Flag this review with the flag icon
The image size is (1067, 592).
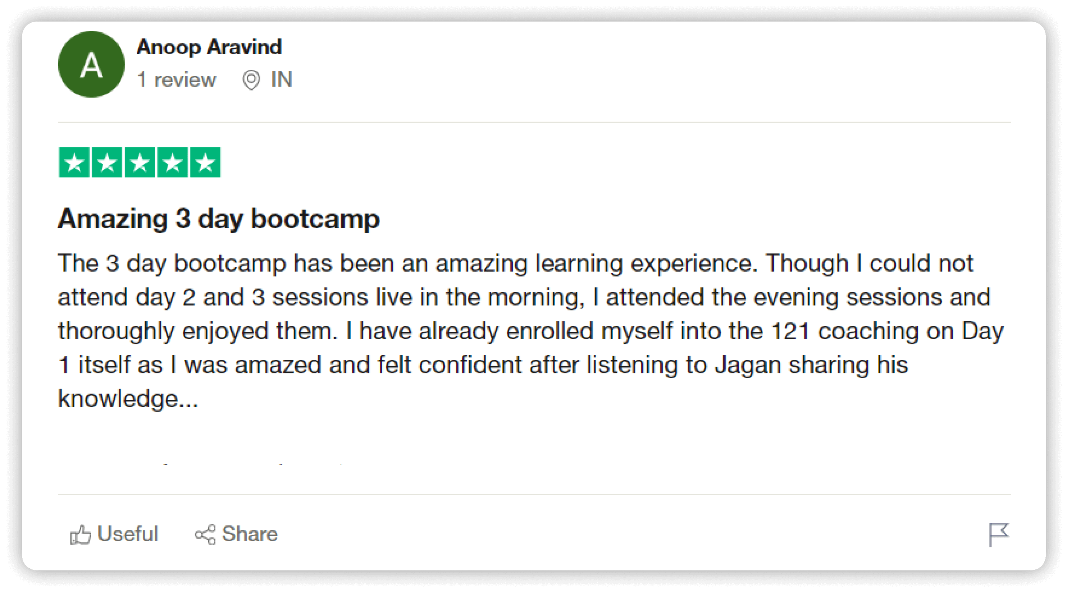[999, 534]
